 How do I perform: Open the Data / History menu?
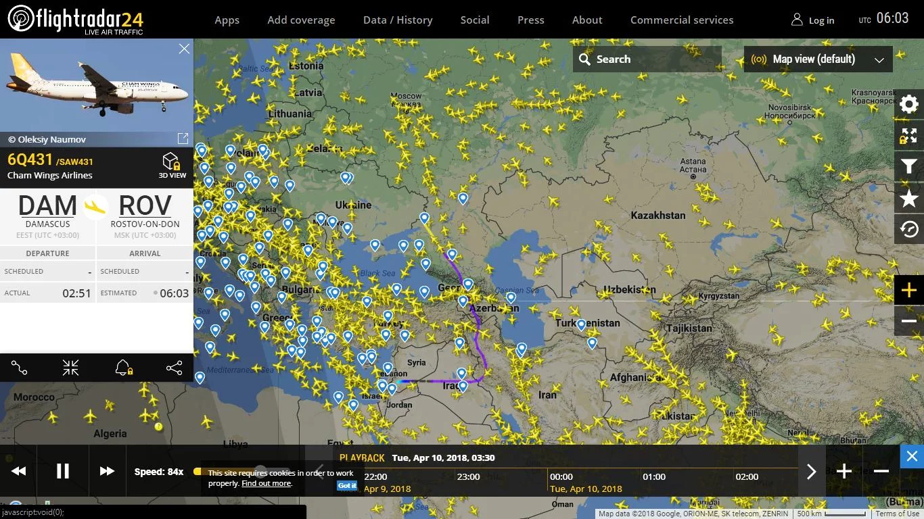pos(397,20)
